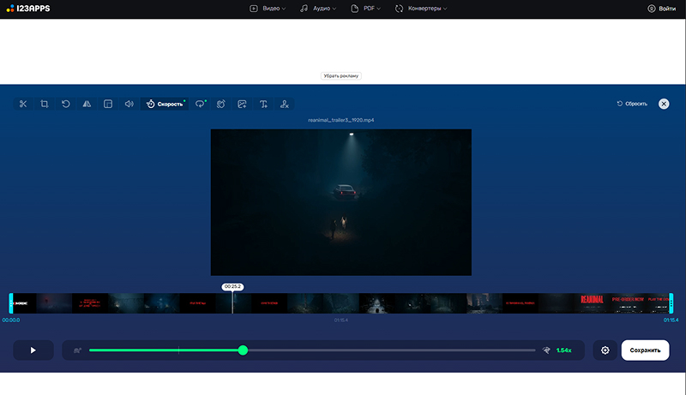Click the Сохранить button
686x395 pixels.
(645, 350)
